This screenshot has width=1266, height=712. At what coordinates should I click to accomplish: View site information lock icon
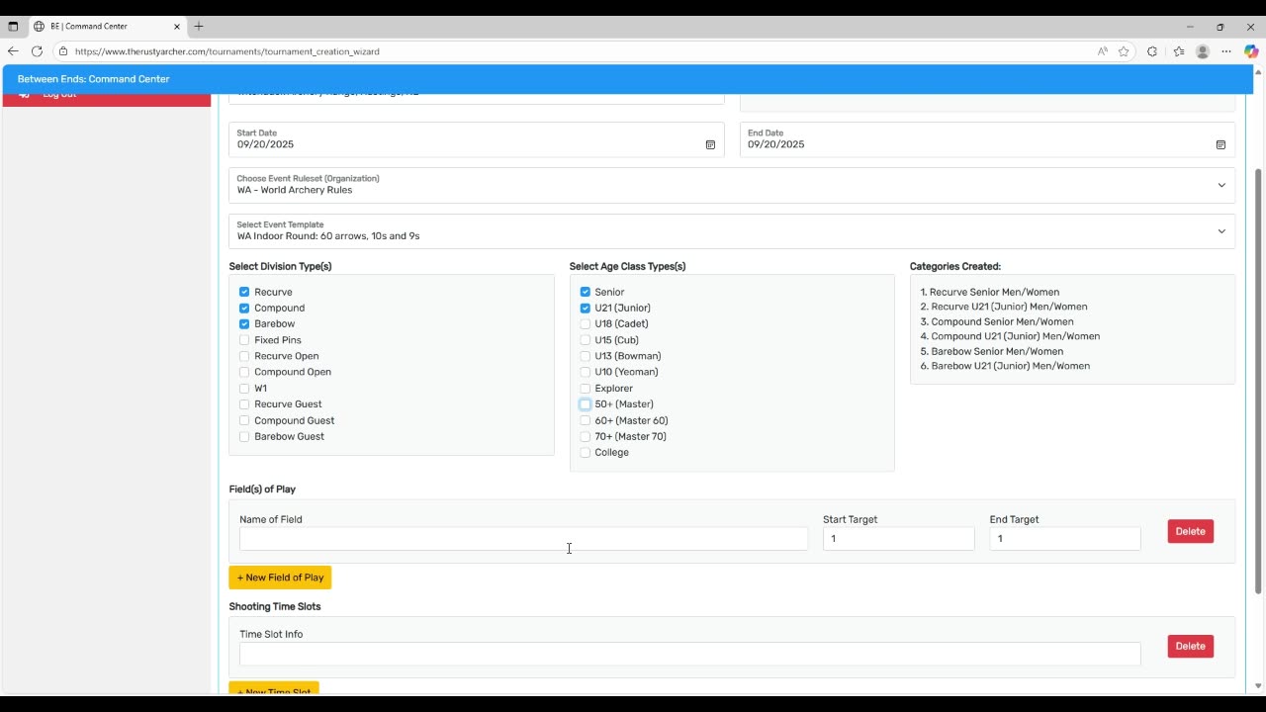63,51
